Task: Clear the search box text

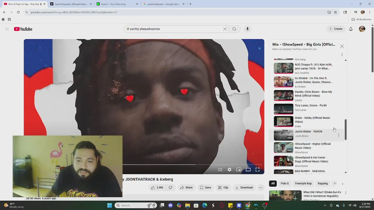Action: pos(225,29)
